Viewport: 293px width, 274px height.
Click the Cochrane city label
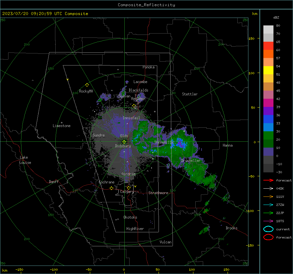(x=106, y=182)
